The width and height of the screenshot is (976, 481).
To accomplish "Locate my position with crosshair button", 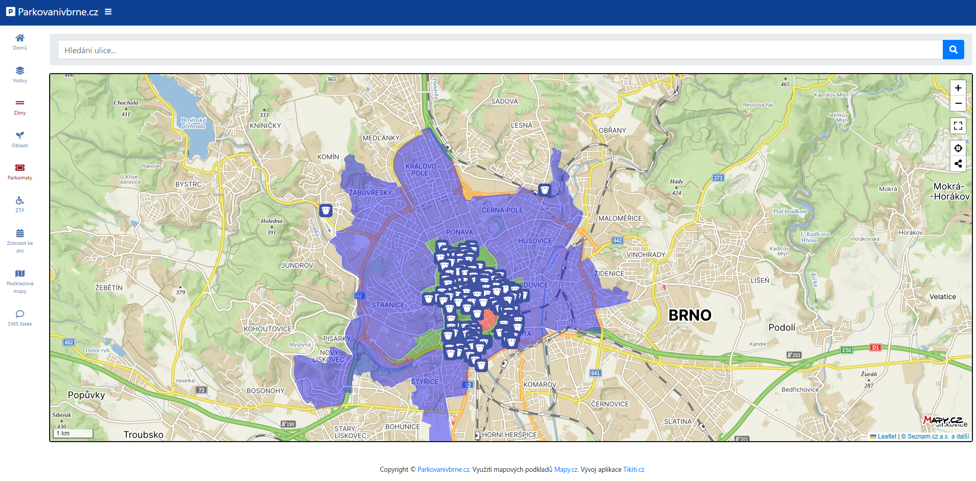I will 958,148.
